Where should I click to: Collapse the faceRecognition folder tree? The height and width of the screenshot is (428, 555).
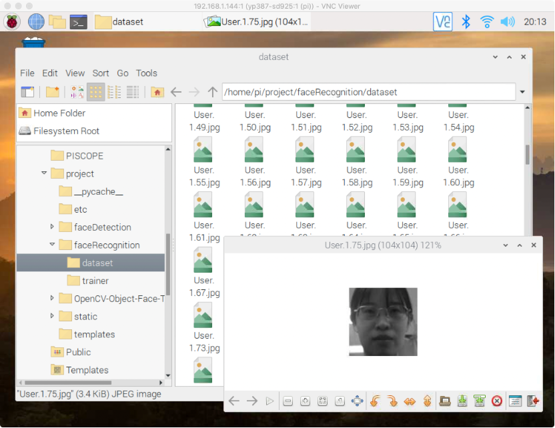53,245
